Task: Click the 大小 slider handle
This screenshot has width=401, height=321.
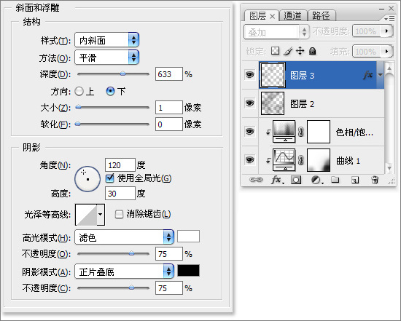Action: [79, 107]
